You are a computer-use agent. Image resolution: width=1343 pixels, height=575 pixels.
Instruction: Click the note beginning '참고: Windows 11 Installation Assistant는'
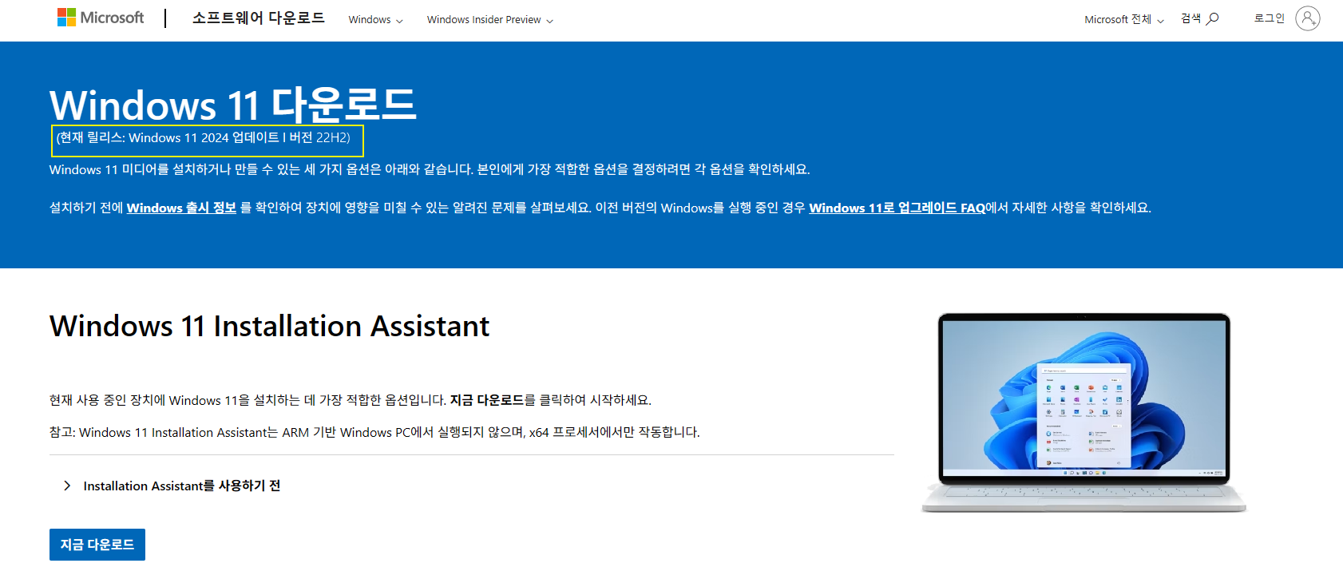(x=374, y=432)
